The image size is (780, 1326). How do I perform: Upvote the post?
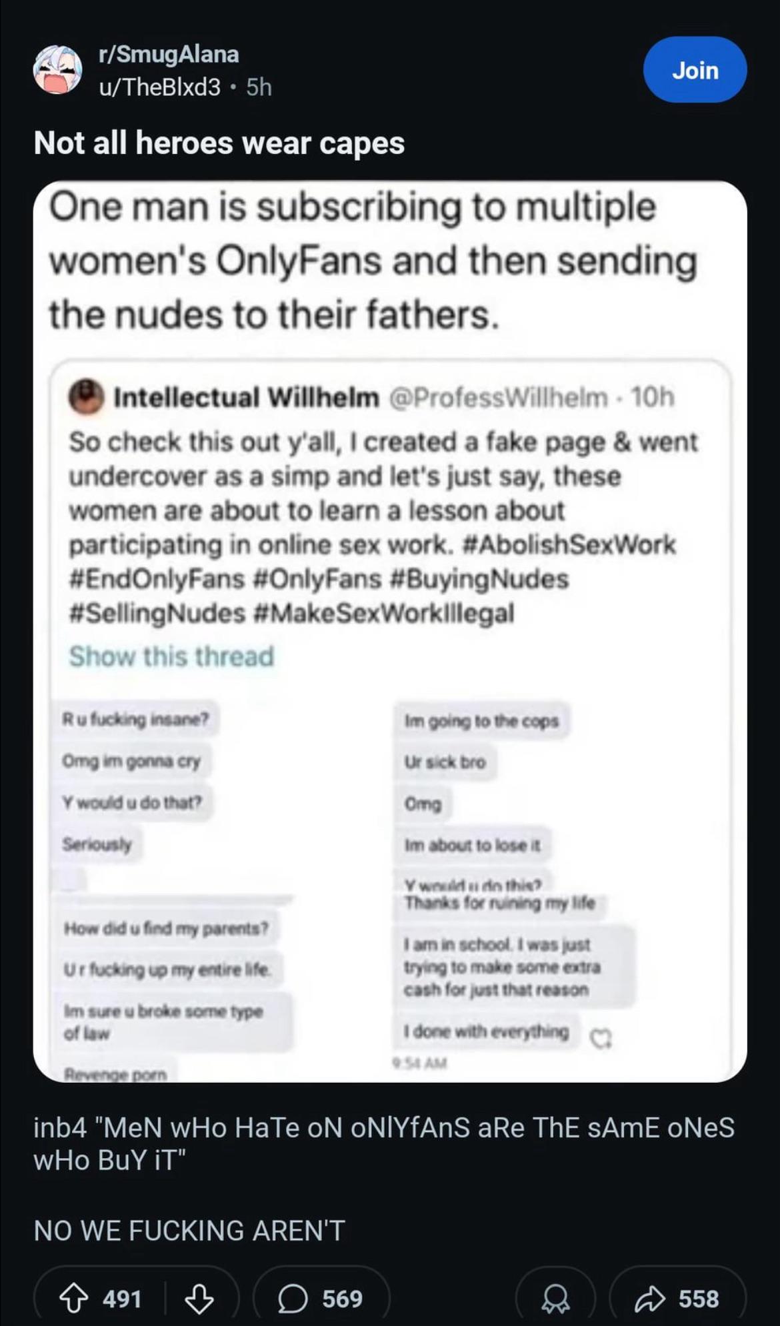pyautogui.click(x=73, y=1299)
